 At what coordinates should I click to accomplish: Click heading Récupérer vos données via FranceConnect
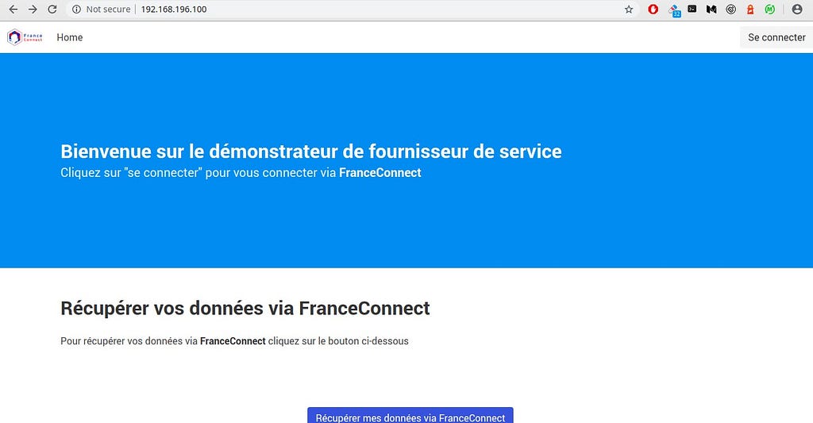tap(245, 309)
